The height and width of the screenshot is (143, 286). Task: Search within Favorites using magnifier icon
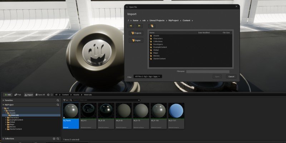58,100
